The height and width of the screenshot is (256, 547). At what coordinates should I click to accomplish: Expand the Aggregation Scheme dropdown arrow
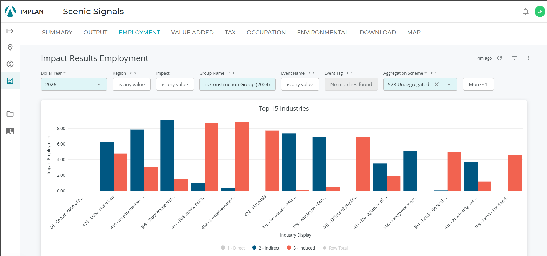[449, 84]
